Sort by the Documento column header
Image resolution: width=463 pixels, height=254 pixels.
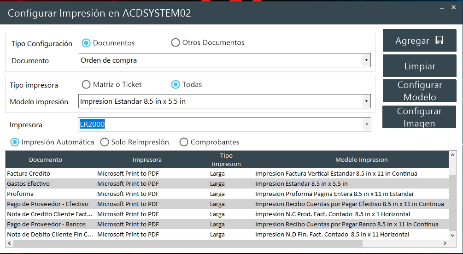46,160
